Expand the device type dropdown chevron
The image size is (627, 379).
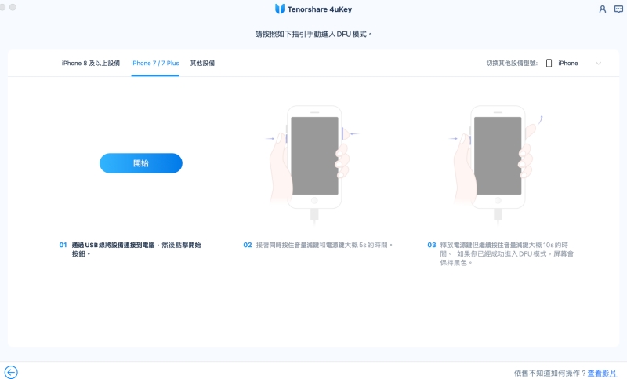click(598, 63)
